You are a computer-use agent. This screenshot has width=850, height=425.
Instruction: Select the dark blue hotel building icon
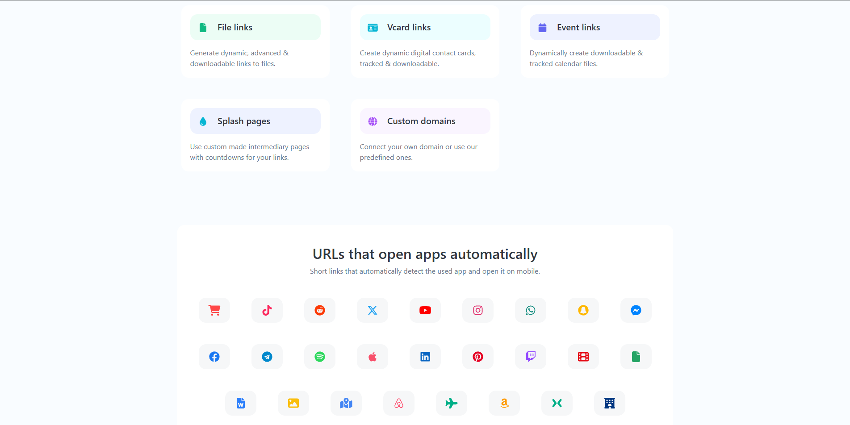click(610, 403)
